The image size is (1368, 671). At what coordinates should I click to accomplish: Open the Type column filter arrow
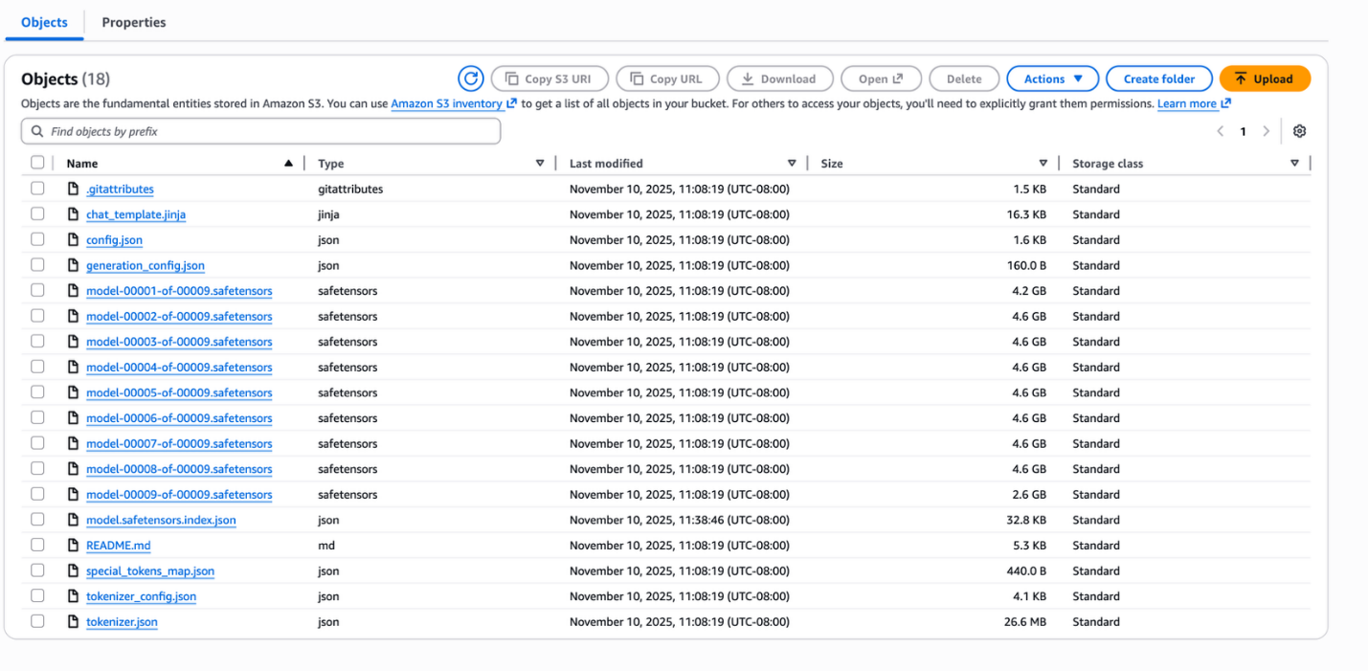(540, 163)
